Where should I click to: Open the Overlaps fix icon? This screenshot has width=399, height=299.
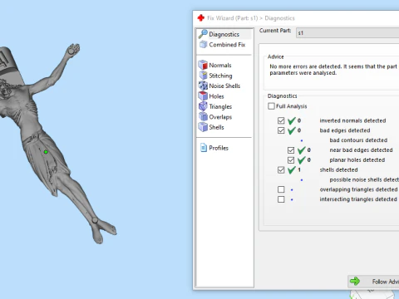(203, 116)
